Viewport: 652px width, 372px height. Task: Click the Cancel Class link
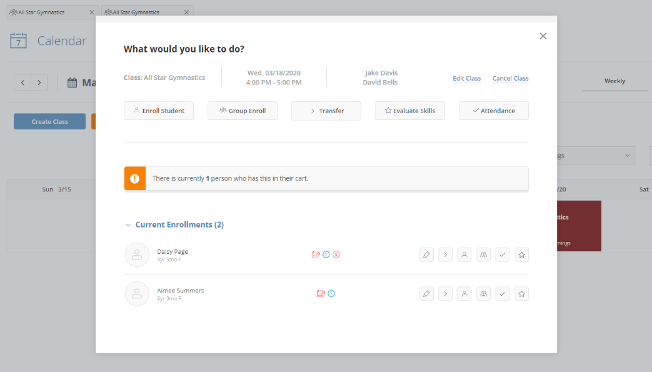tap(510, 78)
